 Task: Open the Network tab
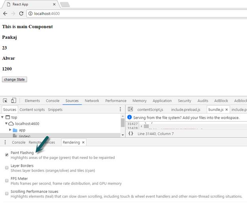[92, 101]
